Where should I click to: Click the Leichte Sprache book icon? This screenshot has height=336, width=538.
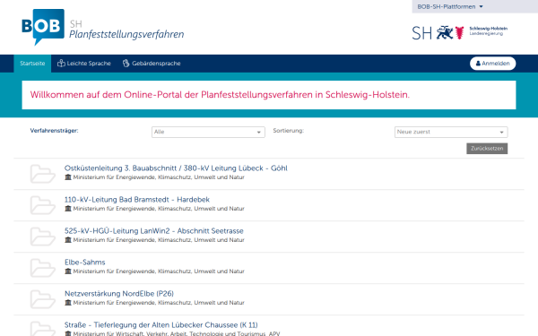[61, 63]
